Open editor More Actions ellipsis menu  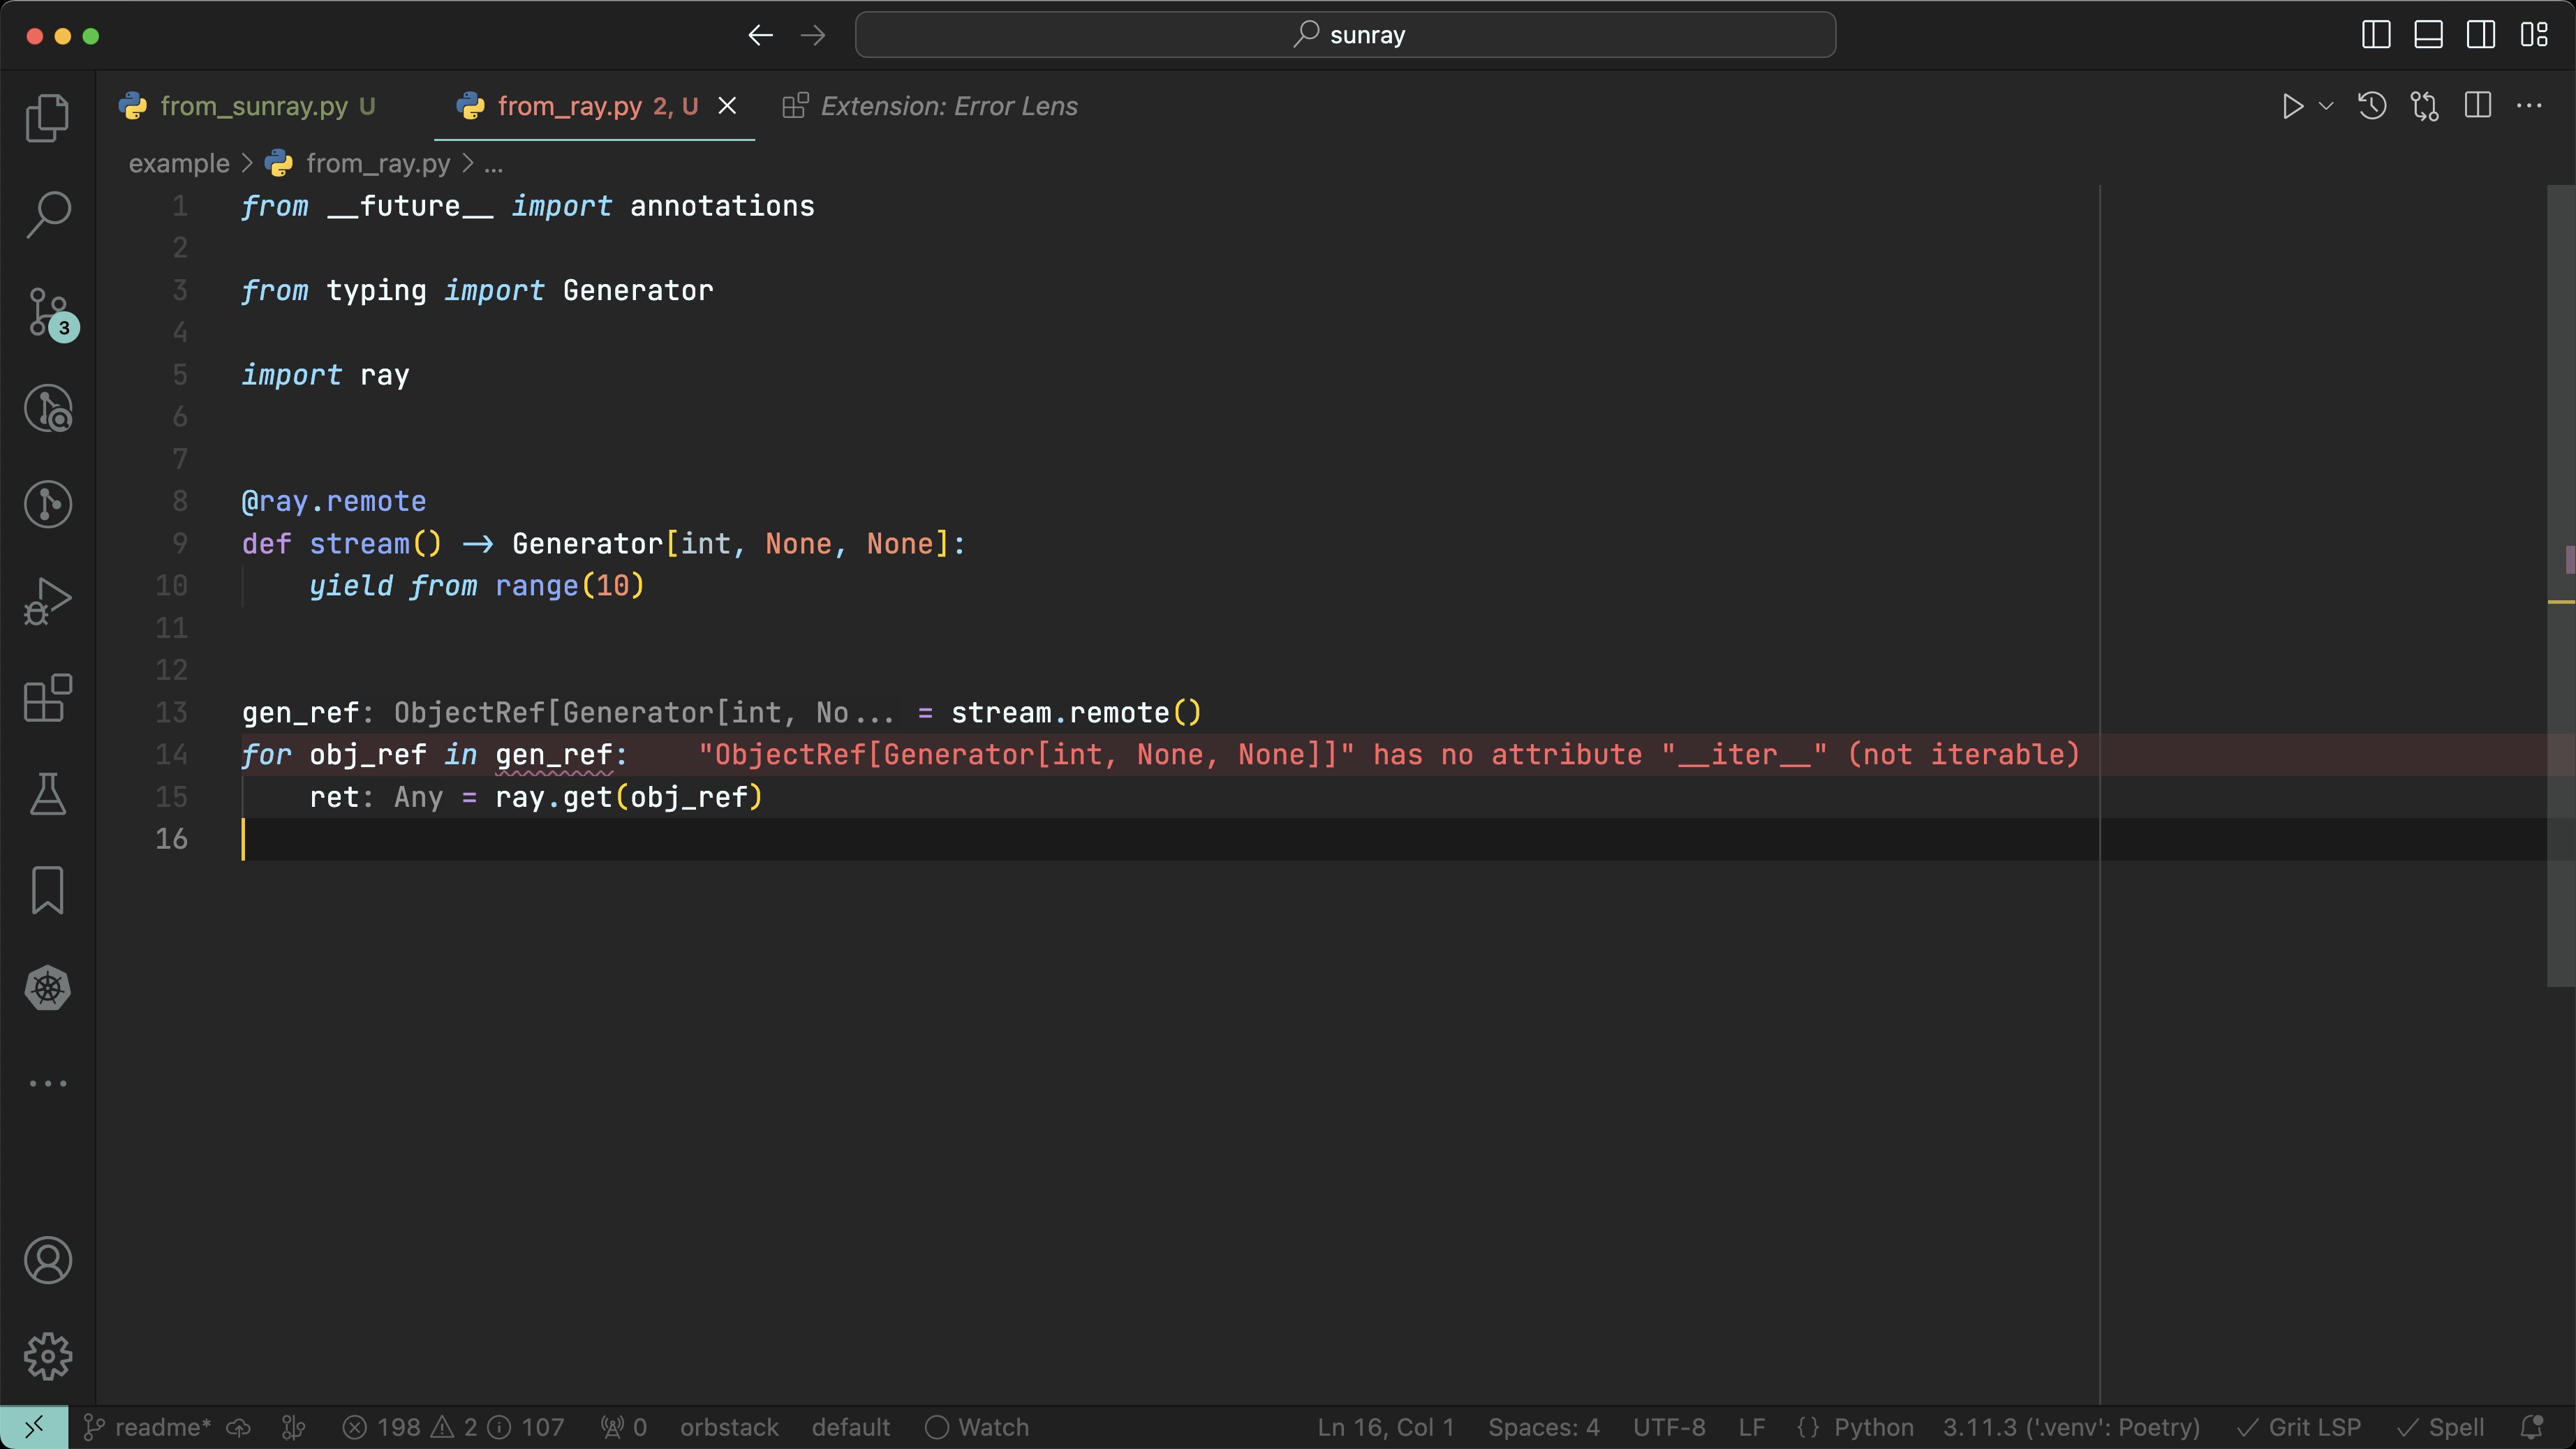tap(2529, 106)
